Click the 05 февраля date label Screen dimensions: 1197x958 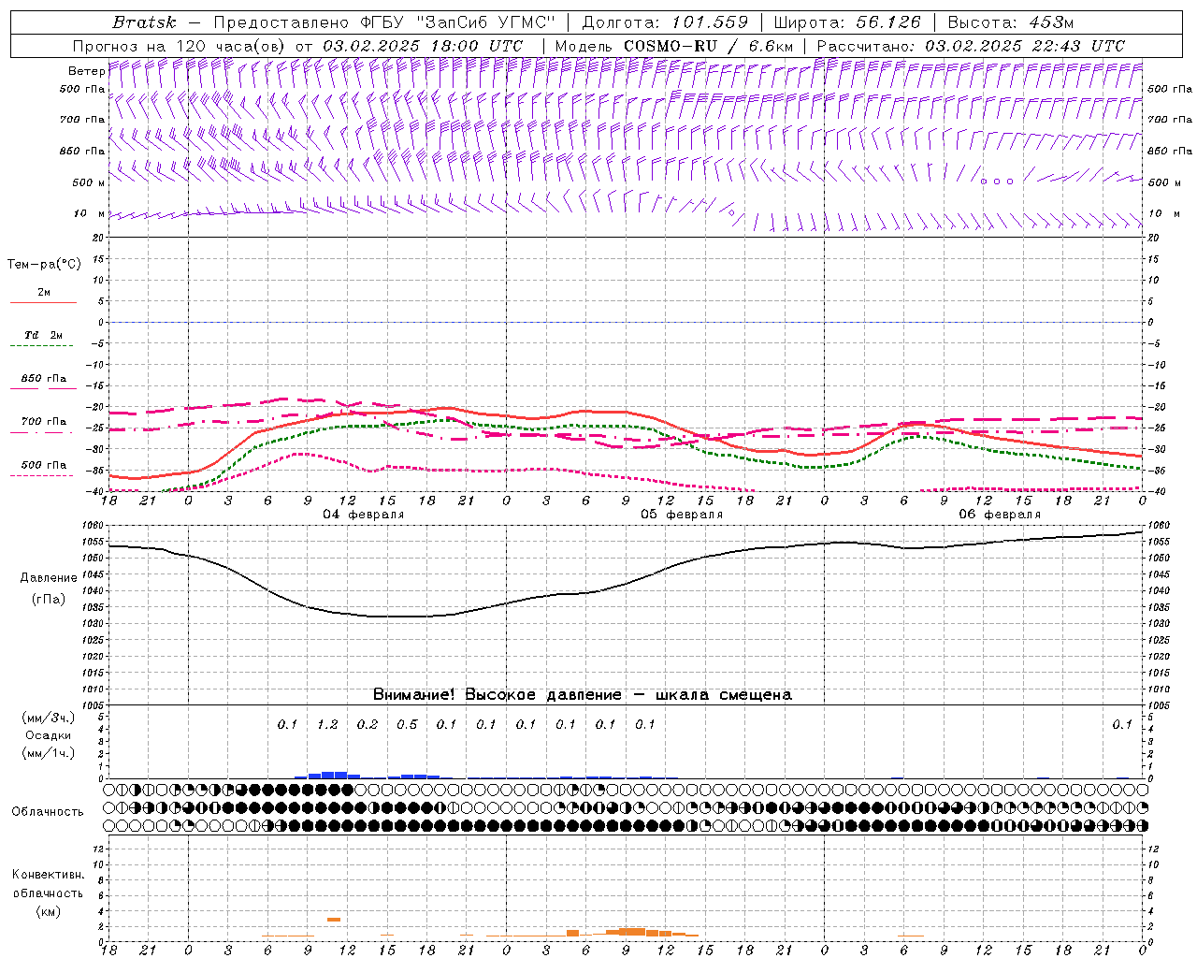click(x=682, y=515)
